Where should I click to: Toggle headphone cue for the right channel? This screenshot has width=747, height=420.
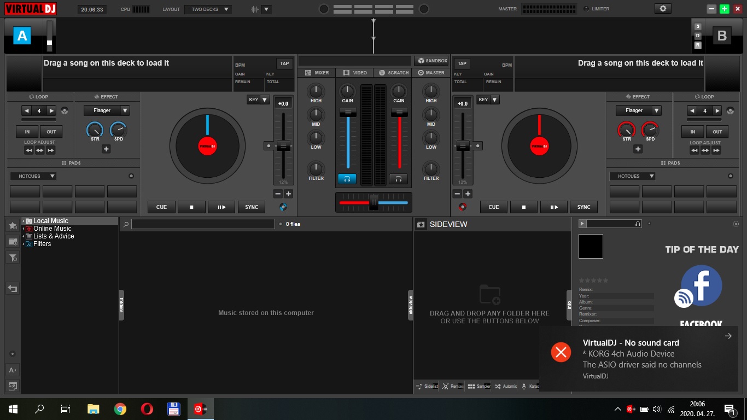point(399,179)
